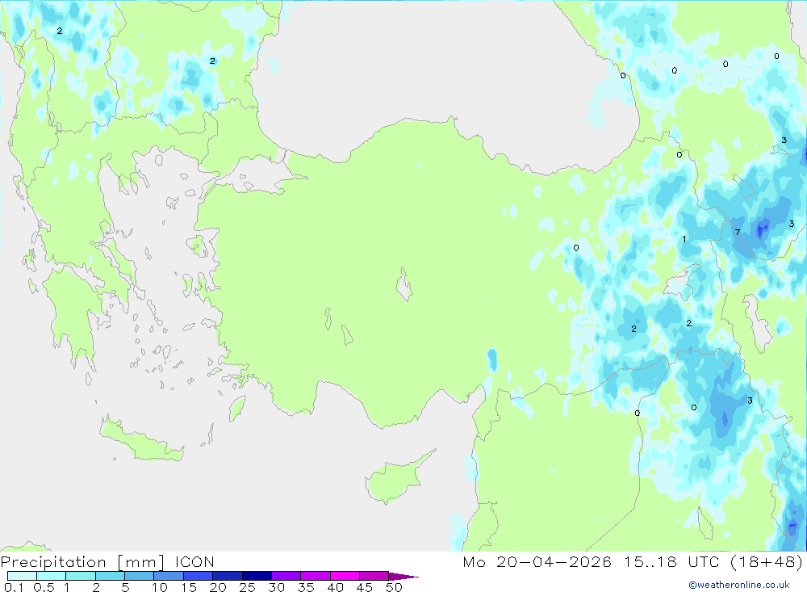Click the 0.1–0.5 mm legend color swatch
Viewport: 807px width, 592px height.
coord(22,576)
